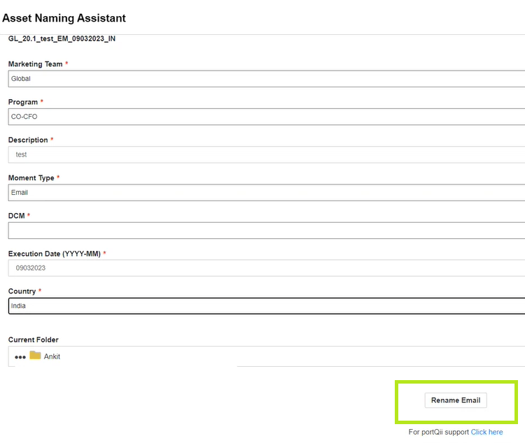525x443 pixels.
Task: Open the Moment Type dropdown showing Email
Action: [x=267, y=193]
